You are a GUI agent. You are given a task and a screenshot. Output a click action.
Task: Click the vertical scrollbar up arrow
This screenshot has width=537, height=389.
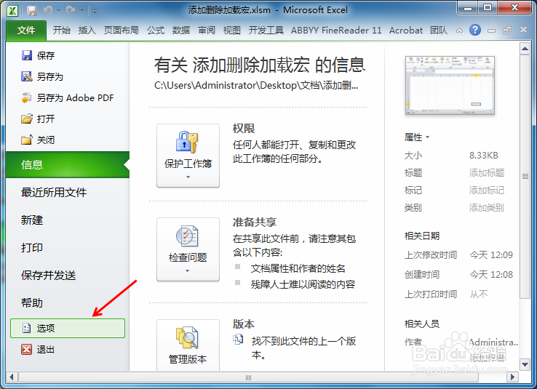click(525, 49)
